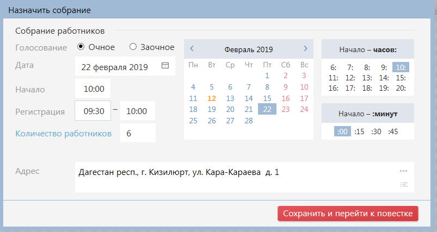Viewport: 437px width, 232px height.
Task: Click three-dots icon in address field
Action: pyautogui.click(x=403, y=171)
